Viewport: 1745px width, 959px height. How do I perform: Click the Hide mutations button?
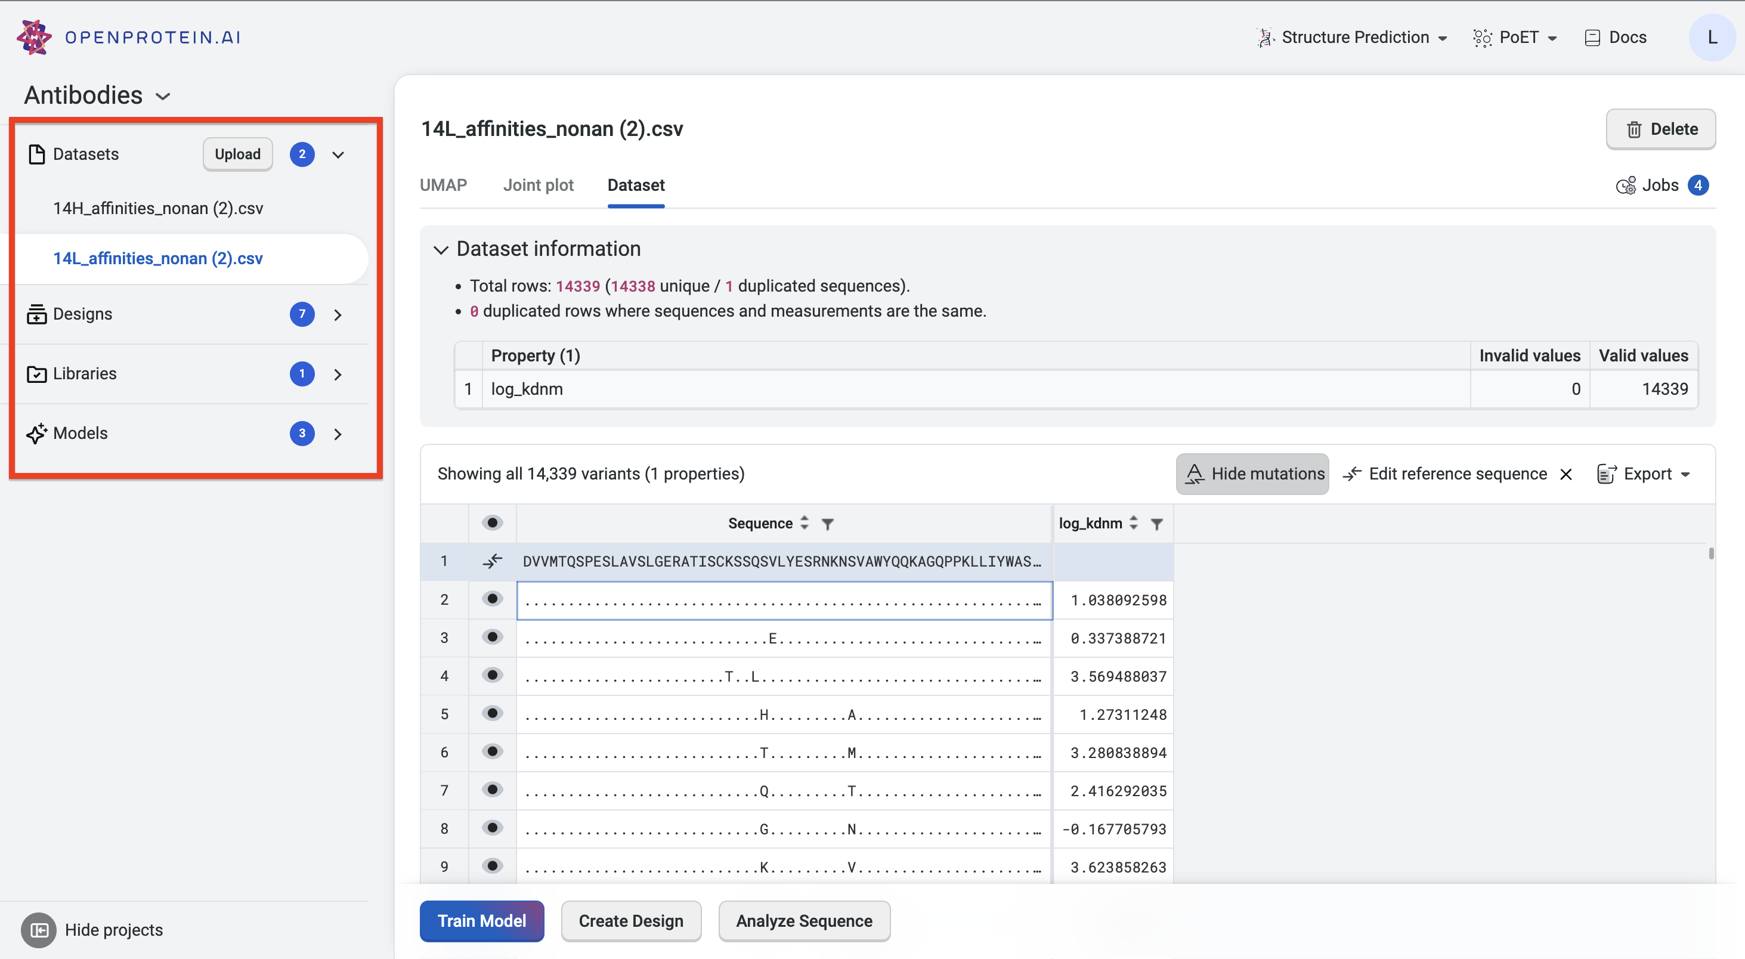coord(1252,474)
